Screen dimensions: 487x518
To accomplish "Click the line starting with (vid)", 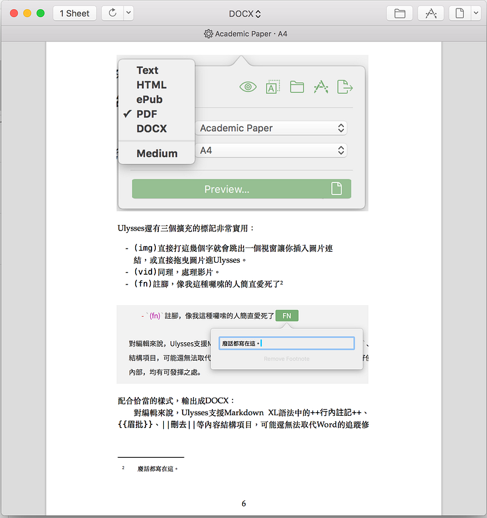I will coord(177,272).
